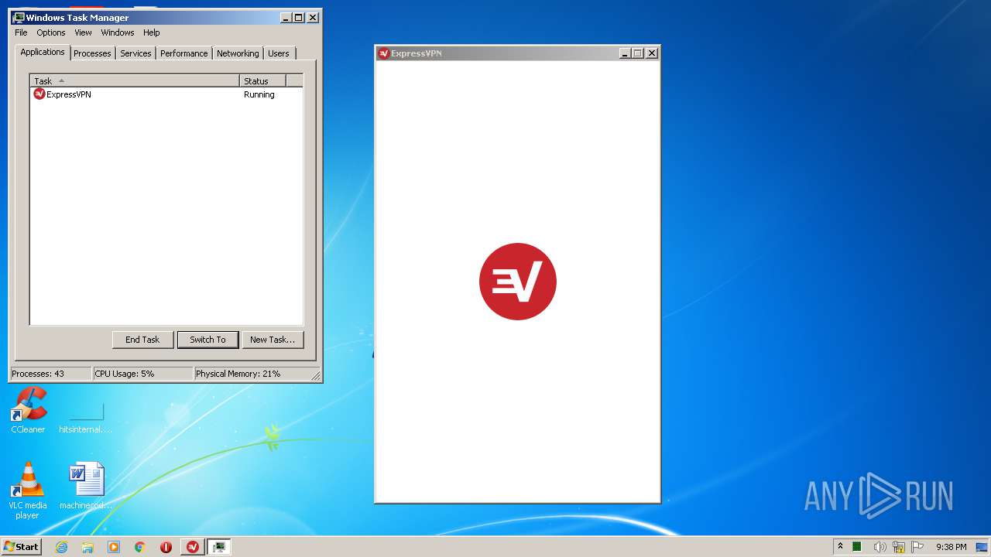Open the Help menu in Task Manager
This screenshot has height=557, width=991.
(152, 32)
